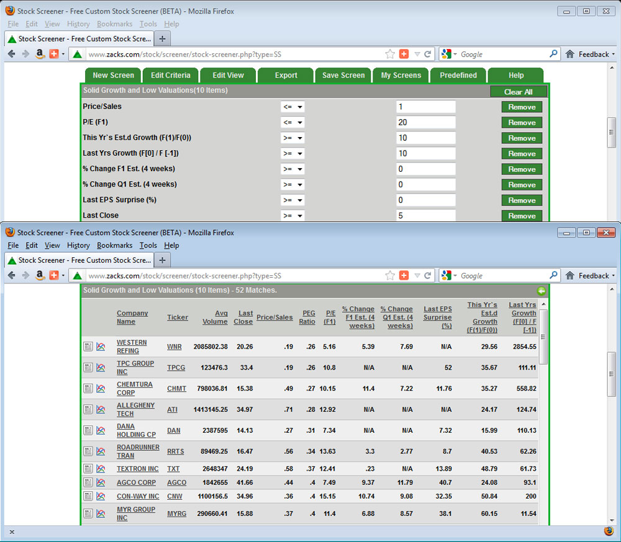Open This Yr's Est.d Growth operator dropdown

point(292,138)
